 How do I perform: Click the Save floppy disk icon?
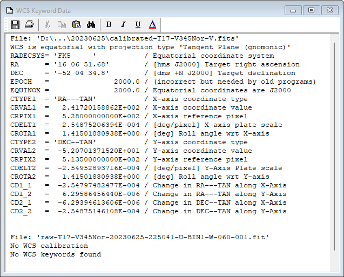pyautogui.click(x=15, y=24)
